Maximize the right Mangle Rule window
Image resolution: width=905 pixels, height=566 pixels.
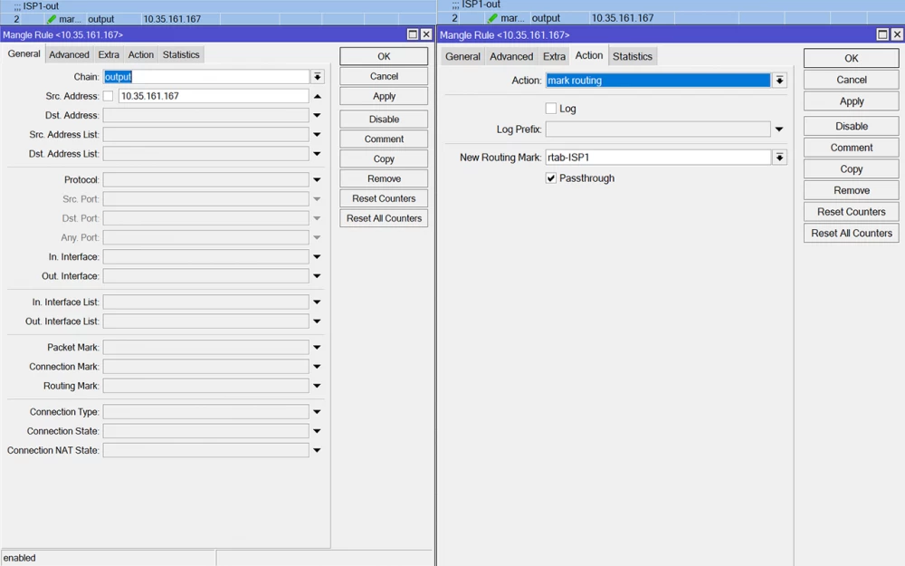(882, 34)
